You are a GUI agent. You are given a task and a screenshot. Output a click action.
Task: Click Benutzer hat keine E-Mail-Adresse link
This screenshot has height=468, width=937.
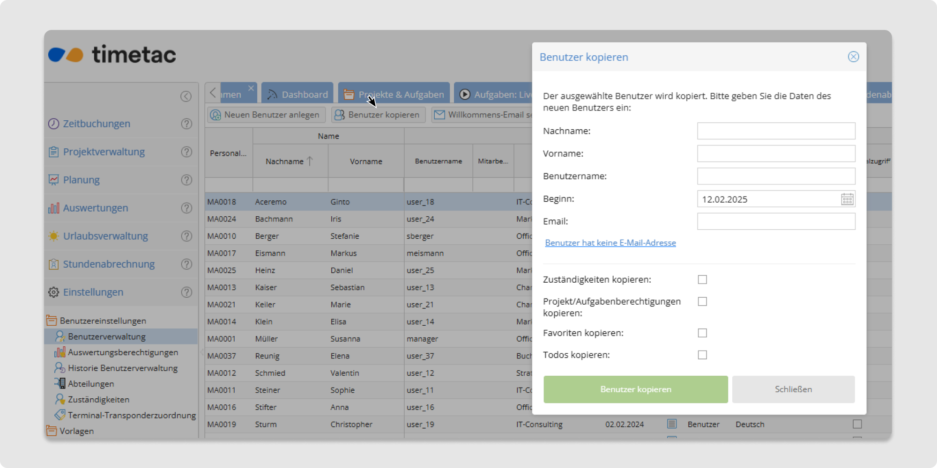[x=610, y=243]
